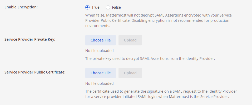This screenshot has width=252, height=105.
Task: Choose File for Service Provider Private Key
Action: pyautogui.click(x=101, y=40)
